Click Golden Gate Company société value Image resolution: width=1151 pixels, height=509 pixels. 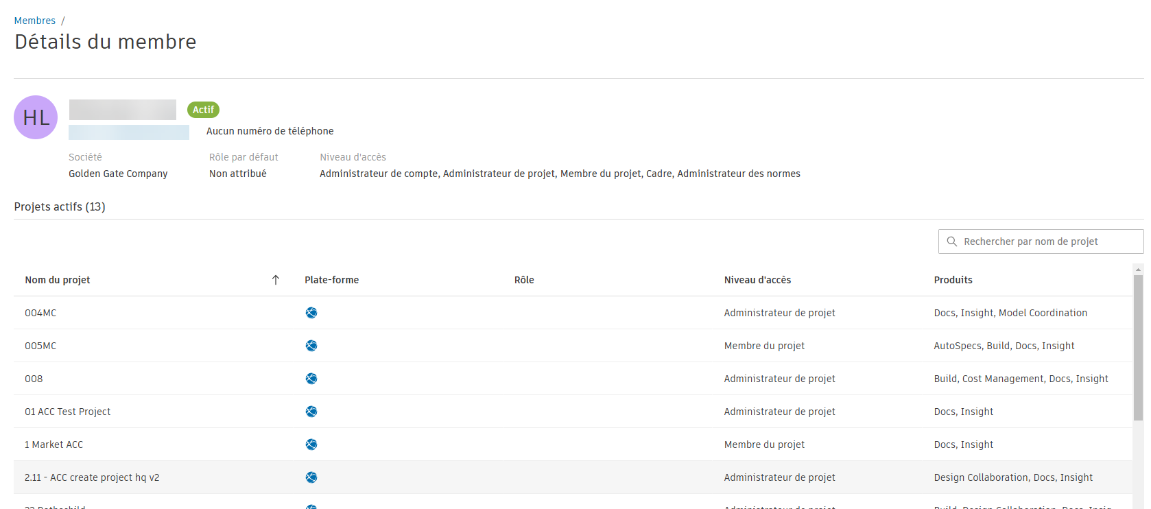(118, 174)
